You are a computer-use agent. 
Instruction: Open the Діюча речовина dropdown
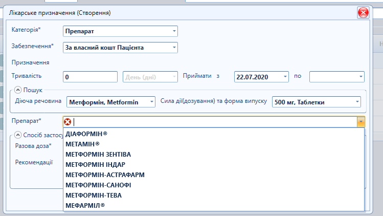click(152, 102)
